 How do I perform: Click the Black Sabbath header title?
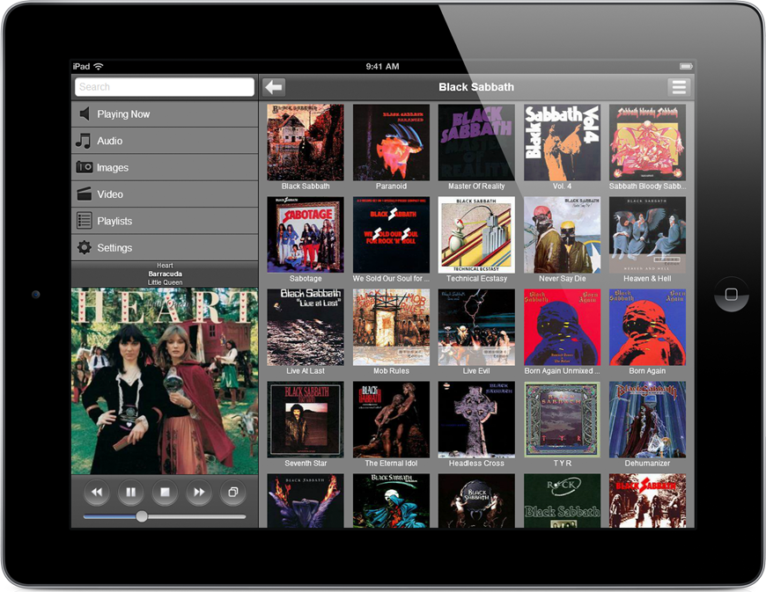click(x=476, y=87)
